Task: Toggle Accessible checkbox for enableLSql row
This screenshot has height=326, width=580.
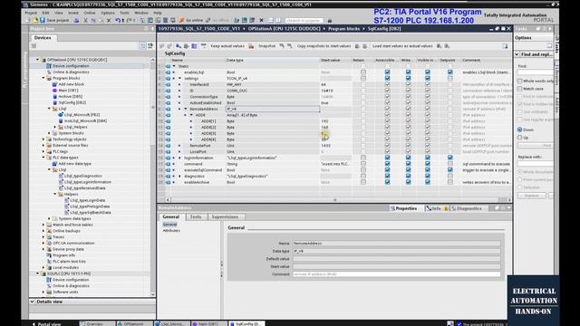Action: pyautogui.click(x=387, y=72)
